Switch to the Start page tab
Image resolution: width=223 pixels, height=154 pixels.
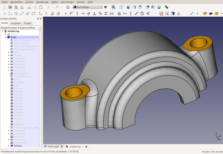[54, 147]
